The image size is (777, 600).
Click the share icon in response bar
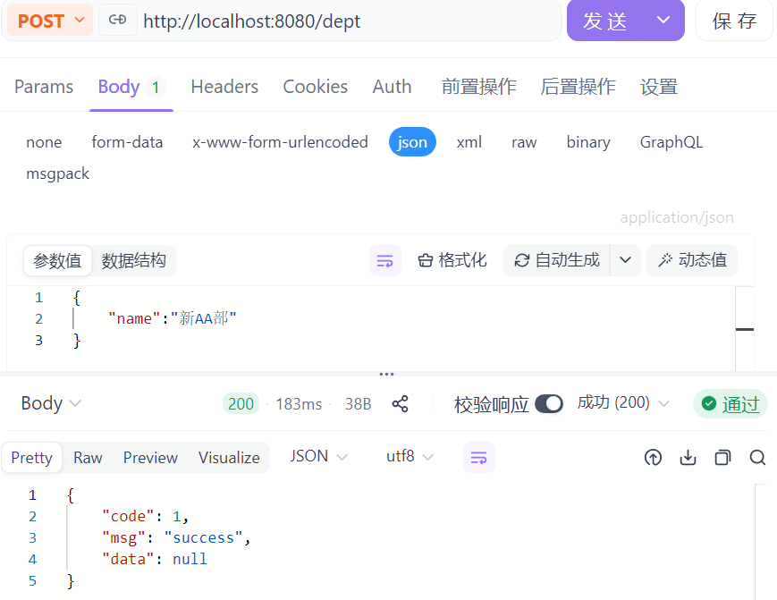[x=400, y=404]
